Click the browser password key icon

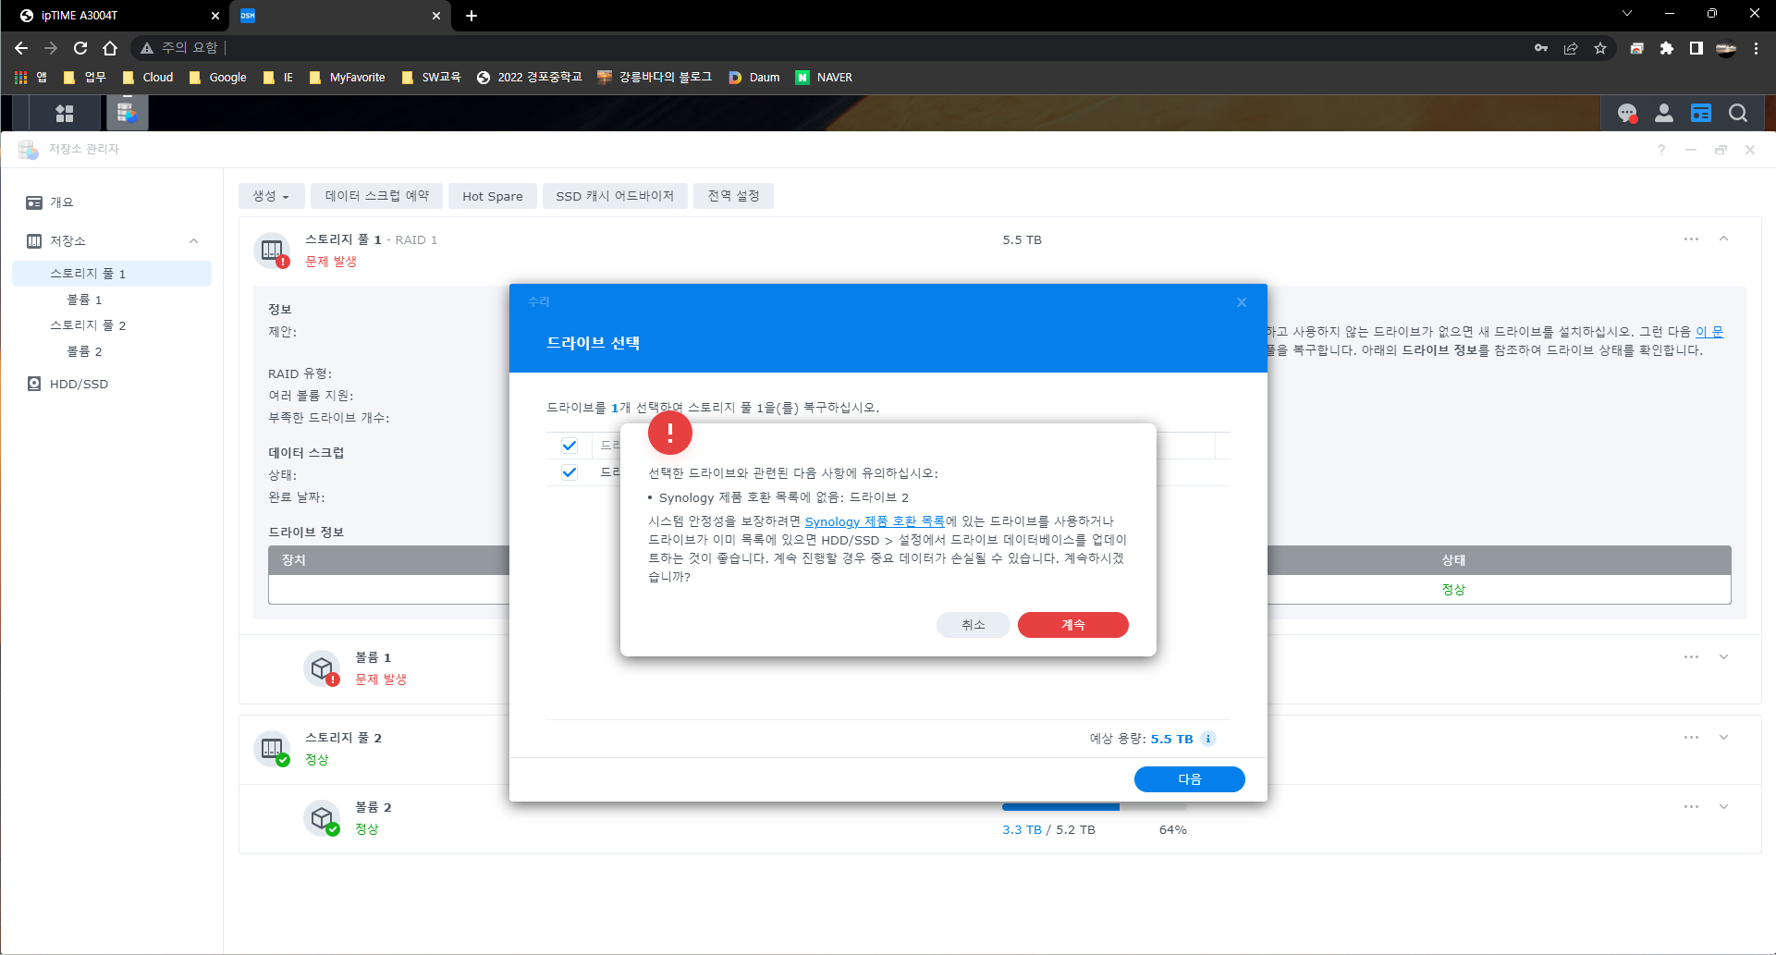pos(1541,48)
